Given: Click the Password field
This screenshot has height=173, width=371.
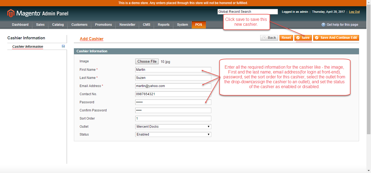Looking at the screenshot, I should pyautogui.click(x=173, y=102).
